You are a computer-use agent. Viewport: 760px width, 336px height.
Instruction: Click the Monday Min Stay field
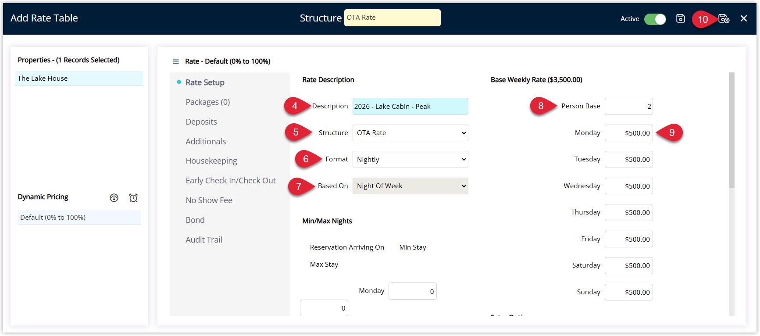click(x=413, y=291)
